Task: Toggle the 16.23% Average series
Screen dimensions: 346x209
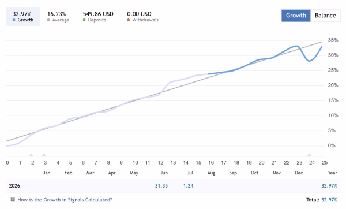Action: click(x=58, y=17)
